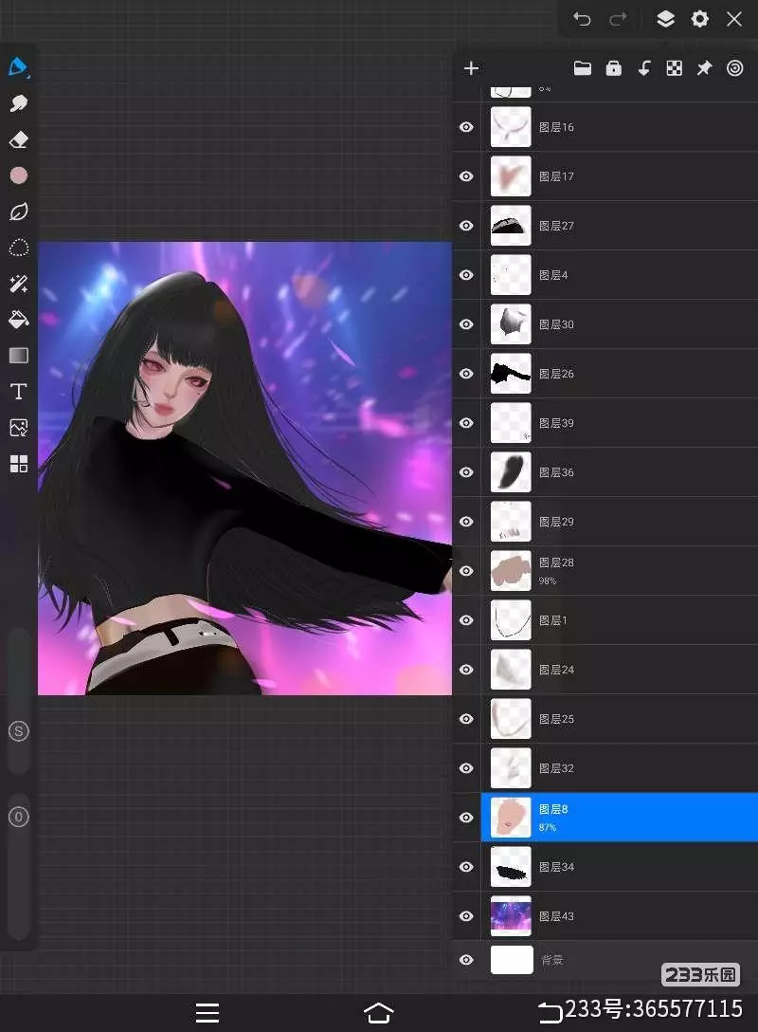Screen dimensions: 758x1032
Task: Hide the 背景 background layer
Action: [x=466, y=960]
